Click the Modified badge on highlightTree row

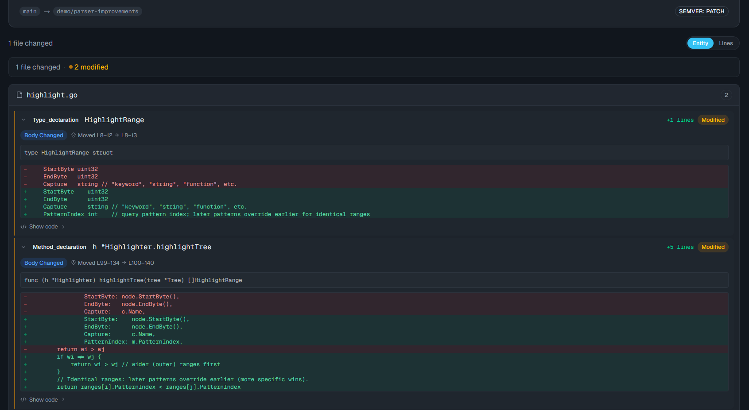713,247
